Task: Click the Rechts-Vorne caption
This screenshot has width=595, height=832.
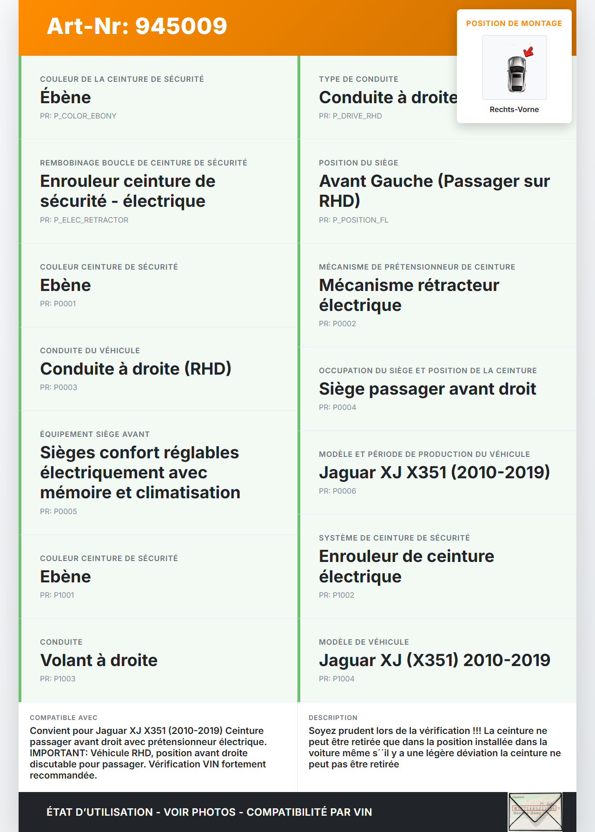Action: coord(514,109)
